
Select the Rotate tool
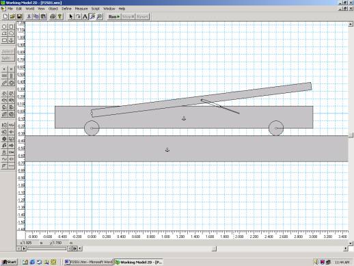point(78,16)
